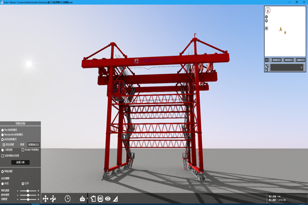Click the pan/move arrows tool icon
Image resolution: width=308 pixels, height=205 pixels.
[45, 198]
